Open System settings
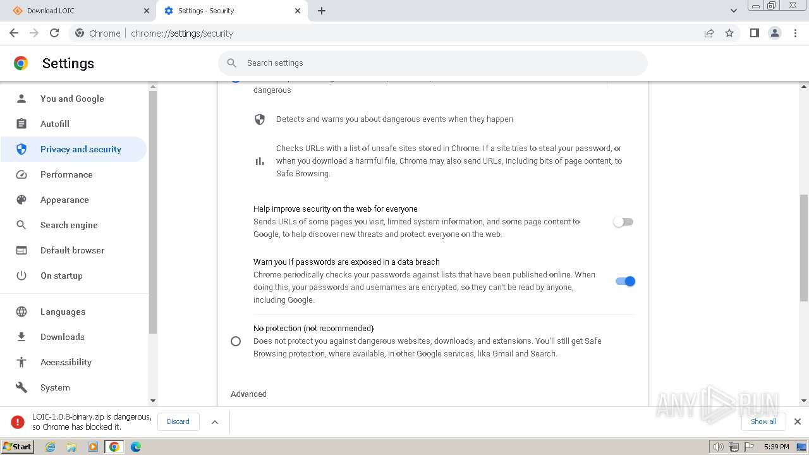This screenshot has width=809, height=455. pos(73,387)
